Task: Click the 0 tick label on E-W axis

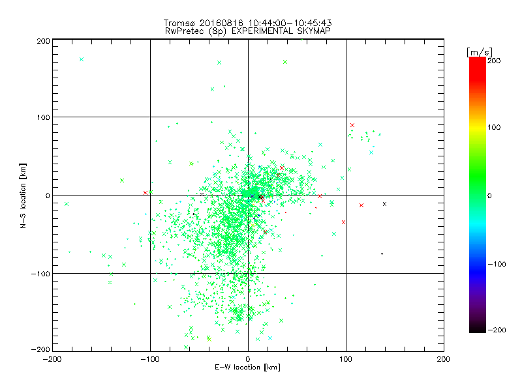Action: (x=248, y=360)
